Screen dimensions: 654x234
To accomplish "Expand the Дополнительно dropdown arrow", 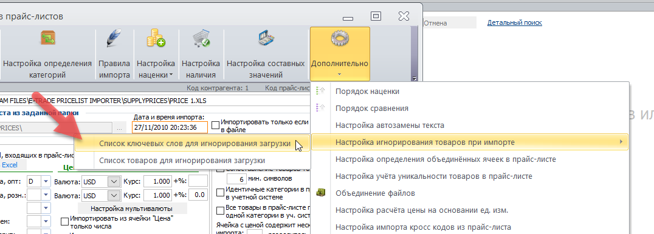I will 339,75.
